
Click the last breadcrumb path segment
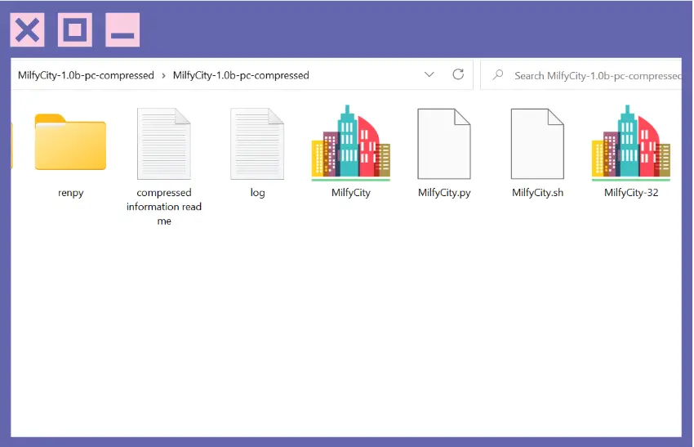pos(241,75)
